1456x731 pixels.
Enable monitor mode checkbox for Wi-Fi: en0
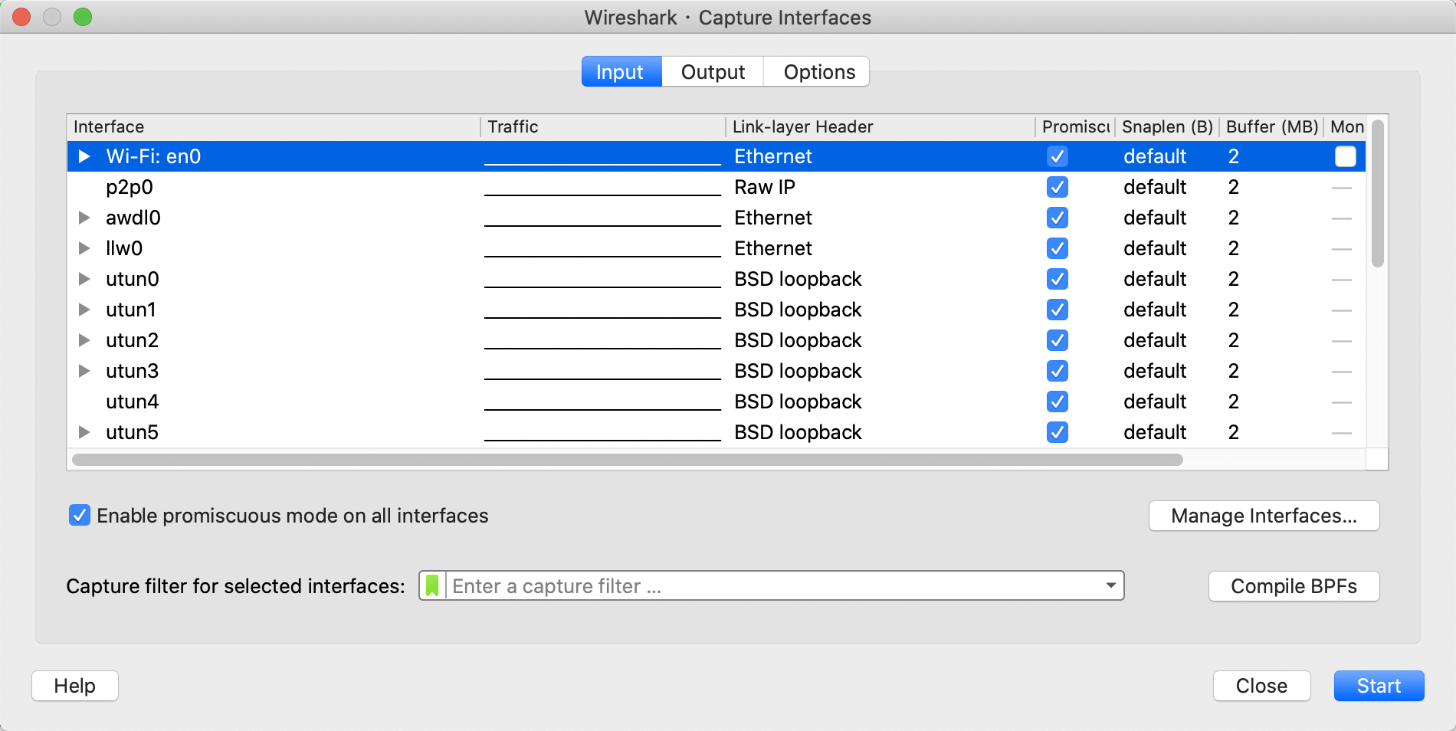point(1345,156)
